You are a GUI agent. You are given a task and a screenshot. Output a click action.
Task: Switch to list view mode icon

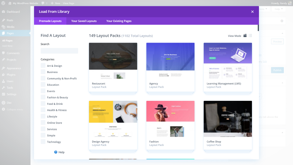251,36
